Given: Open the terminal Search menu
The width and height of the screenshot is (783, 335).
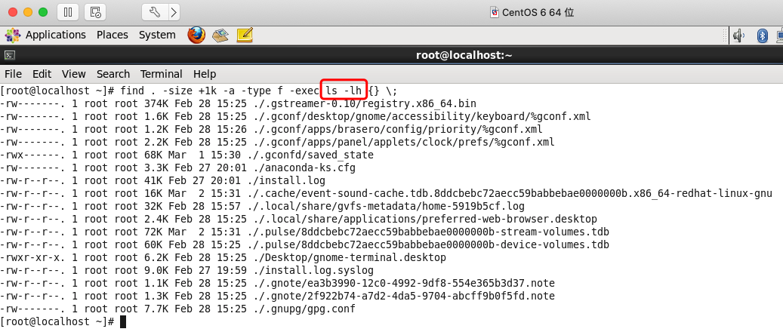Looking at the screenshot, I should [113, 74].
